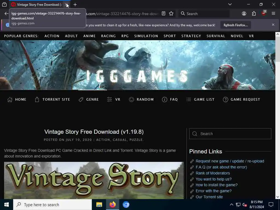Open the ACTION post category link
The width and height of the screenshot is (280, 210).
(103, 140)
